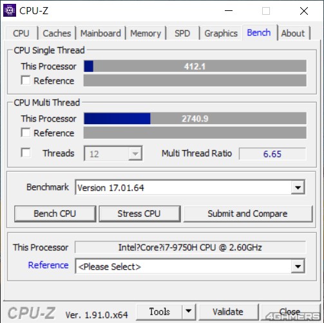Open the Graphics tab

(221, 33)
